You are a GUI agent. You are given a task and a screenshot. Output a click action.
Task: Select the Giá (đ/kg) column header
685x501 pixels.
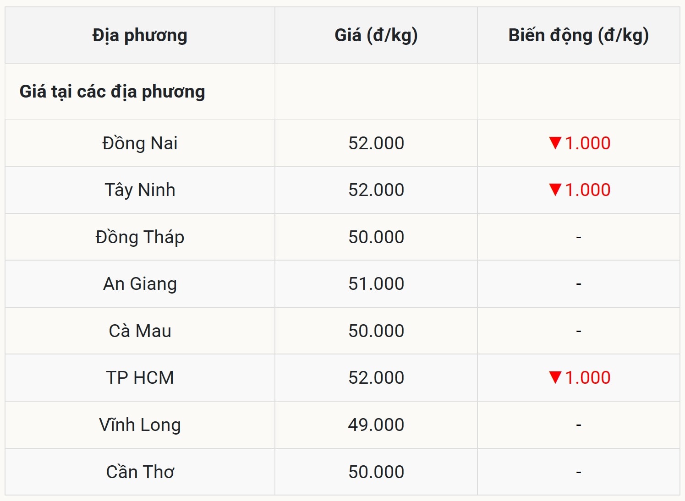pyautogui.click(x=376, y=35)
